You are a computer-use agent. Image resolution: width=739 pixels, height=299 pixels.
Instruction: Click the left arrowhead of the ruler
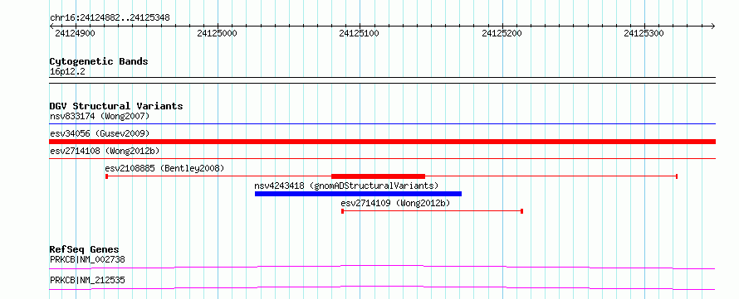pos(51,26)
